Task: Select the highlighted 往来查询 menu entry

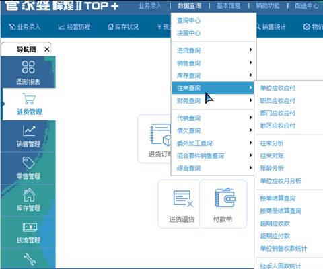Action: [213, 88]
